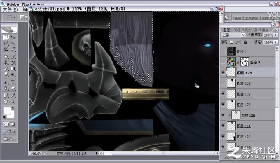Reset to default black and white colors
280x163 pixels.
[x=4, y=117]
